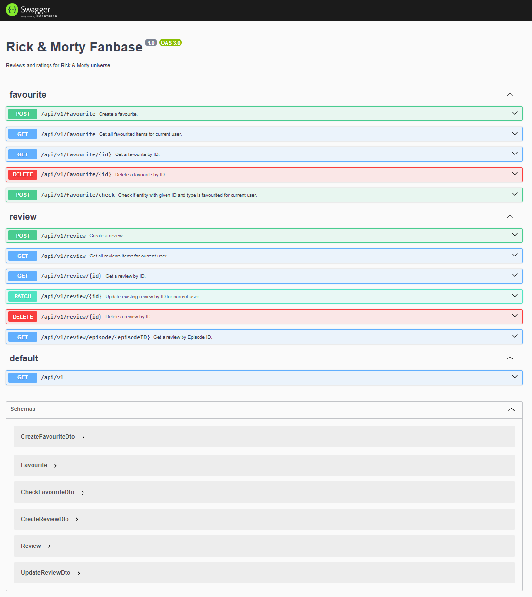Expand chevron of GET /api/v1 row

click(515, 376)
